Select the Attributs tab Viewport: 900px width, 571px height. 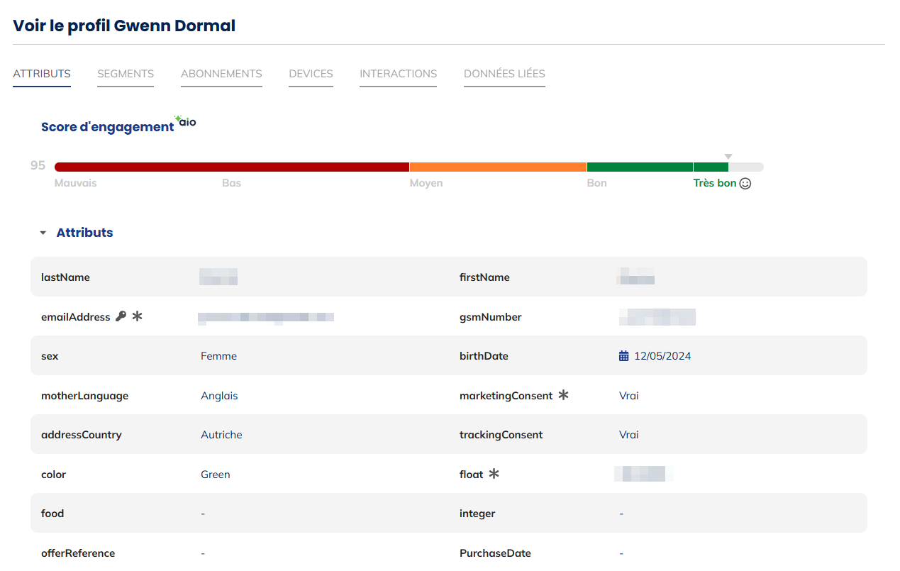[x=42, y=74]
